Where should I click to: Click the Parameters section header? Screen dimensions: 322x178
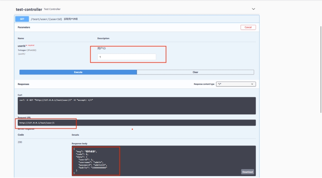24,28
